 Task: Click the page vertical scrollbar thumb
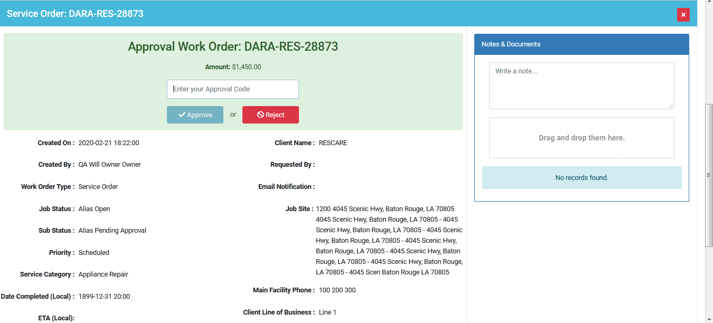pos(709,175)
